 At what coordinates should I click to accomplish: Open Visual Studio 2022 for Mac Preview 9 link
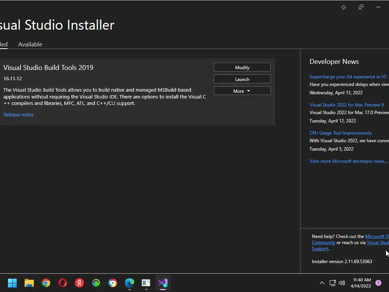pyautogui.click(x=346, y=105)
